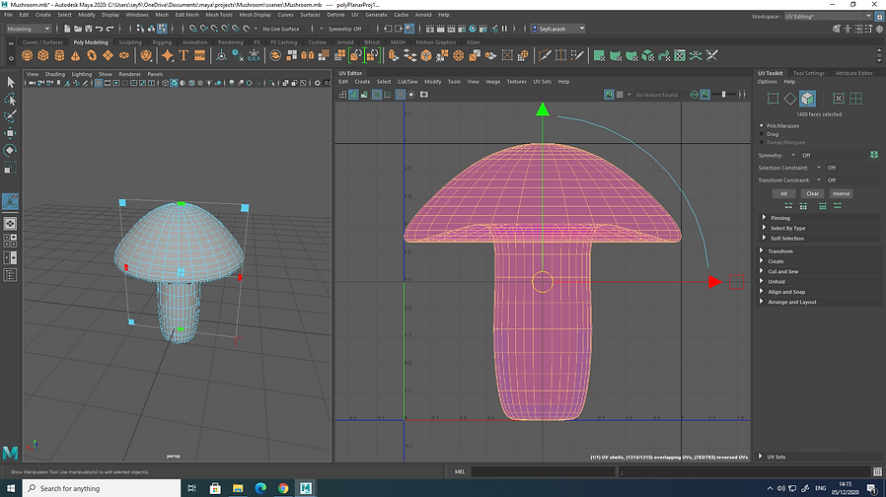
Task: Click the No Live Surface field
Action: [281, 29]
